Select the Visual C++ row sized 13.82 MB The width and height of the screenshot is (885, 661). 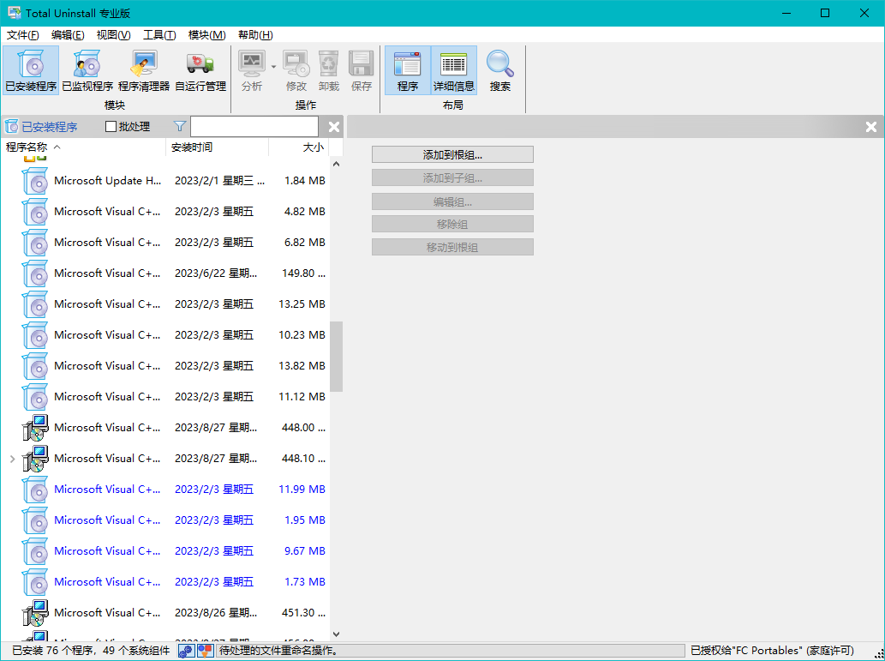164,366
